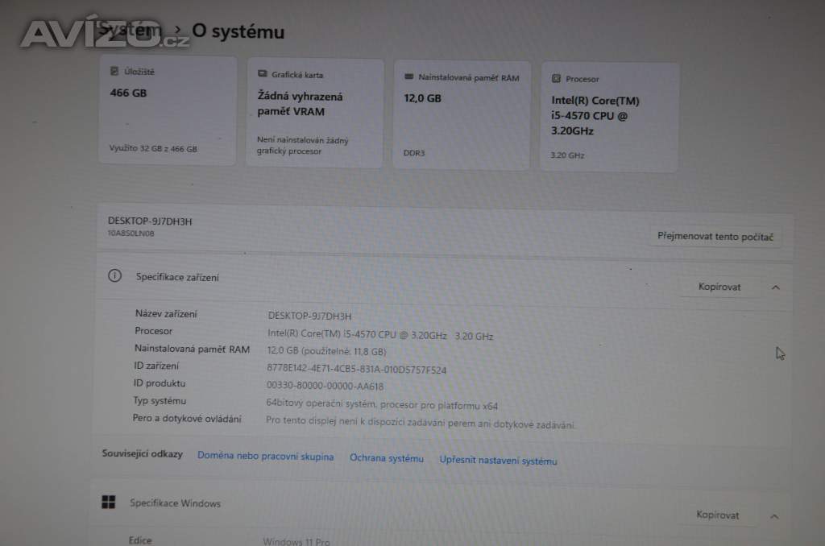
Task: Open the 466 GB storage card
Action: pyautogui.click(x=168, y=110)
